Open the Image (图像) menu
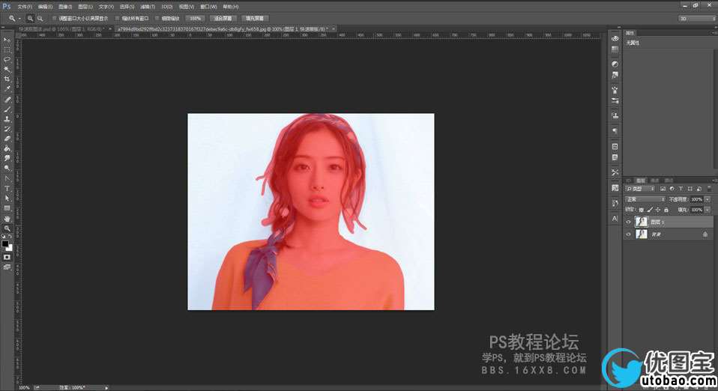This screenshot has width=718, height=391. (x=65, y=7)
